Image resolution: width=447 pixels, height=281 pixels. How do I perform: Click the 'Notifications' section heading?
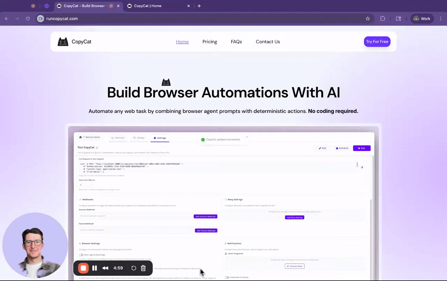pyautogui.click(x=234, y=243)
